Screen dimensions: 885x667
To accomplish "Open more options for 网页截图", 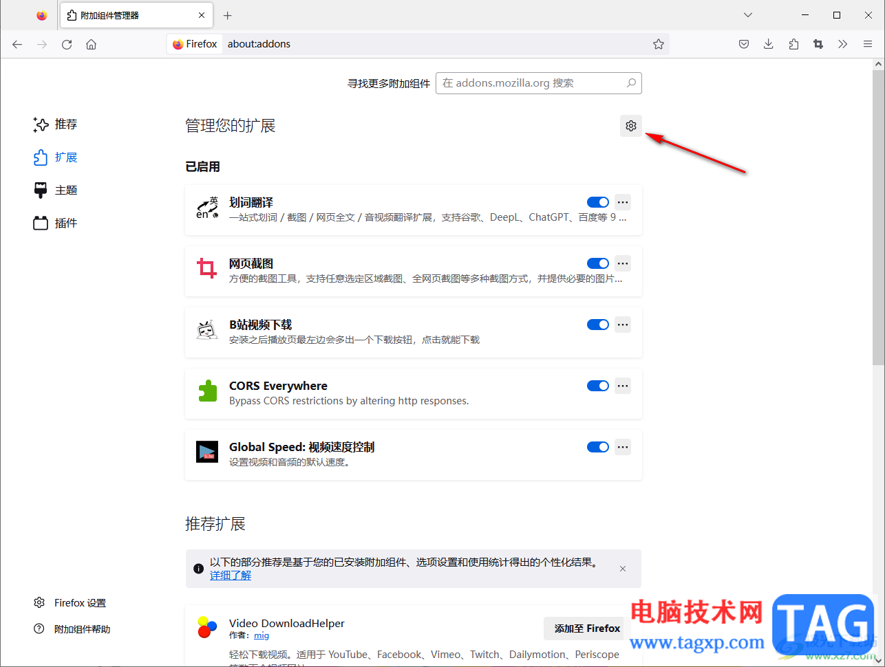I will pyautogui.click(x=623, y=263).
